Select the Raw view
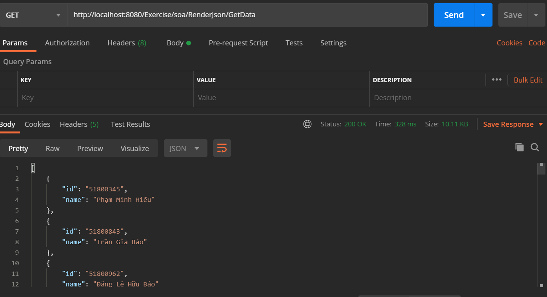Image resolution: width=547 pixels, height=297 pixels. click(x=53, y=148)
